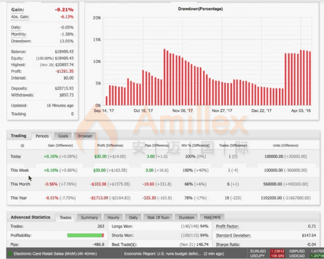Image resolution: width=324 pixels, height=259 pixels.
Task: Select the Periods tab
Action: coord(42,136)
